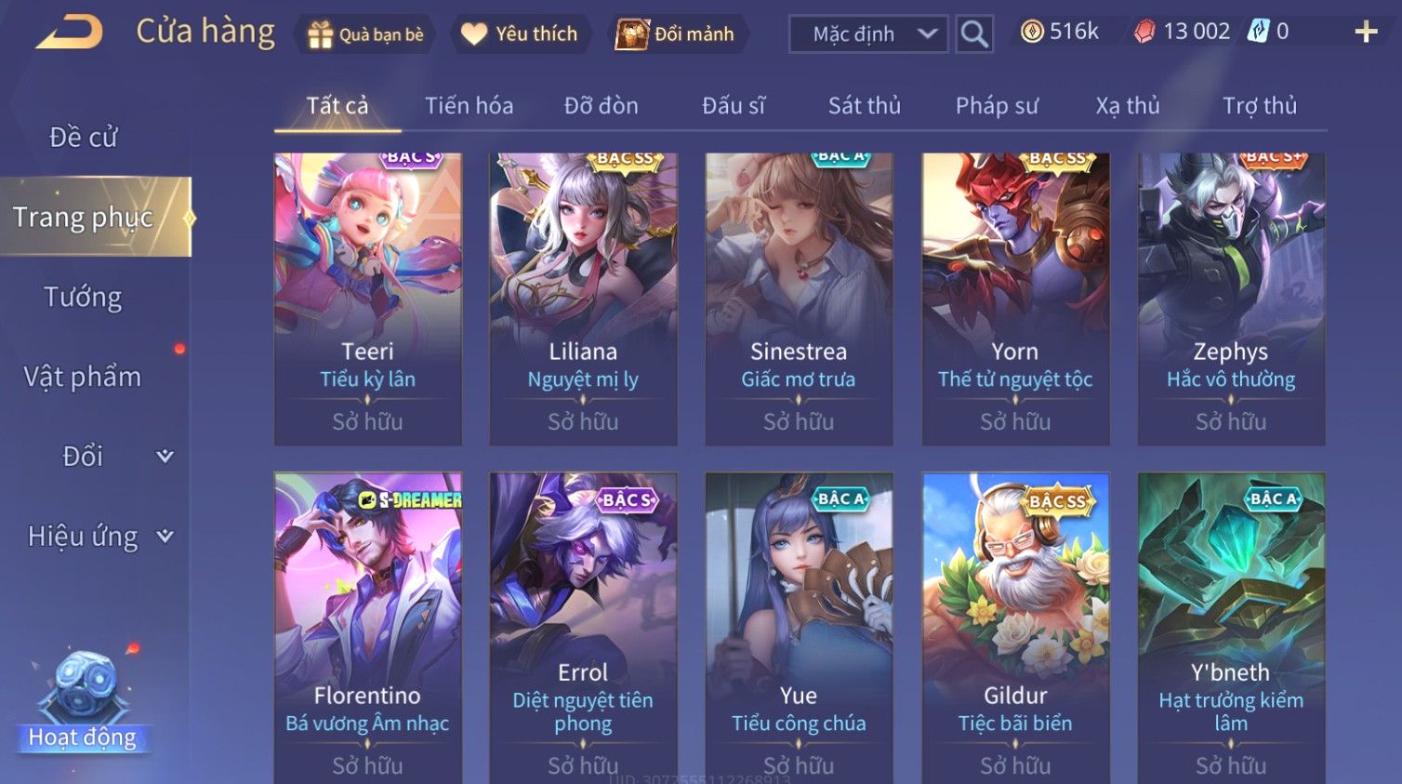Viewport: 1402px width, 784px height.
Task: Open the search magnifier icon
Action: tap(974, 34)
